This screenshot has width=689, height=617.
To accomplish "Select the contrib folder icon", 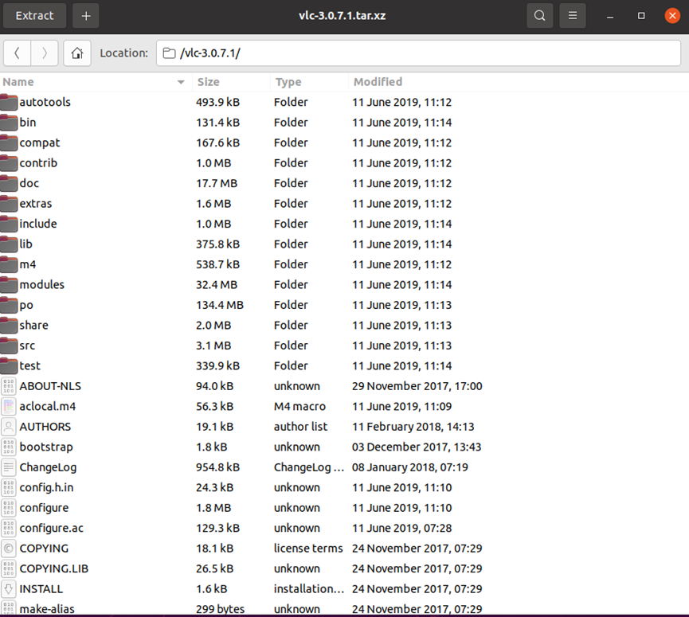I will click(x=9, y=163).
